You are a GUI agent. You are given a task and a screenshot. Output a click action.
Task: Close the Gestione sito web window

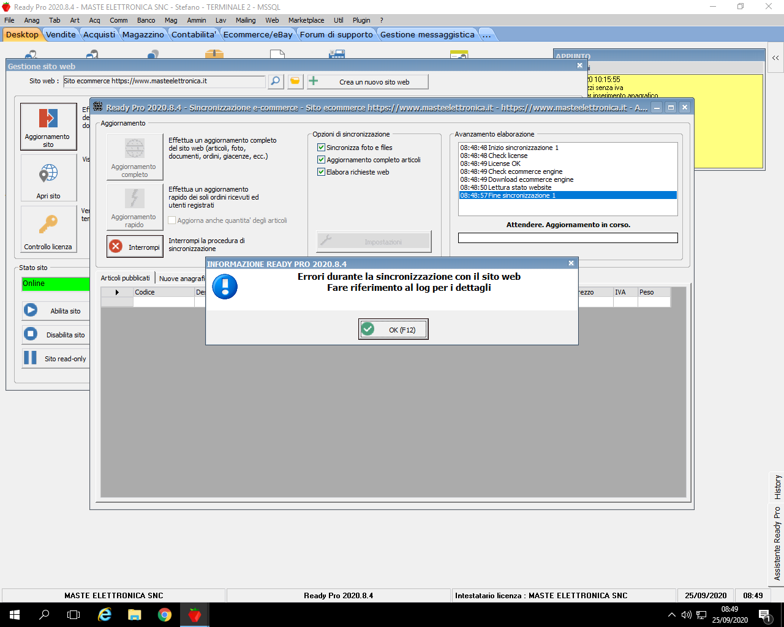coord(579,66)
